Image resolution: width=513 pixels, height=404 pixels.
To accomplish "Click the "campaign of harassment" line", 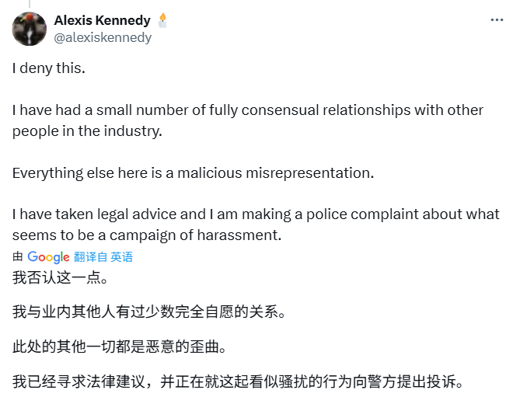I will click(146, 235).
